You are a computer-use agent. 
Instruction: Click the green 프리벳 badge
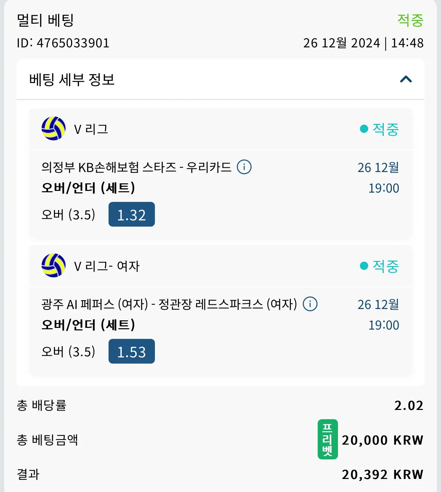tap(328, 439)
